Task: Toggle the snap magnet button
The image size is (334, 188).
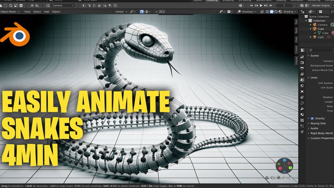Action: pos(142,12)
